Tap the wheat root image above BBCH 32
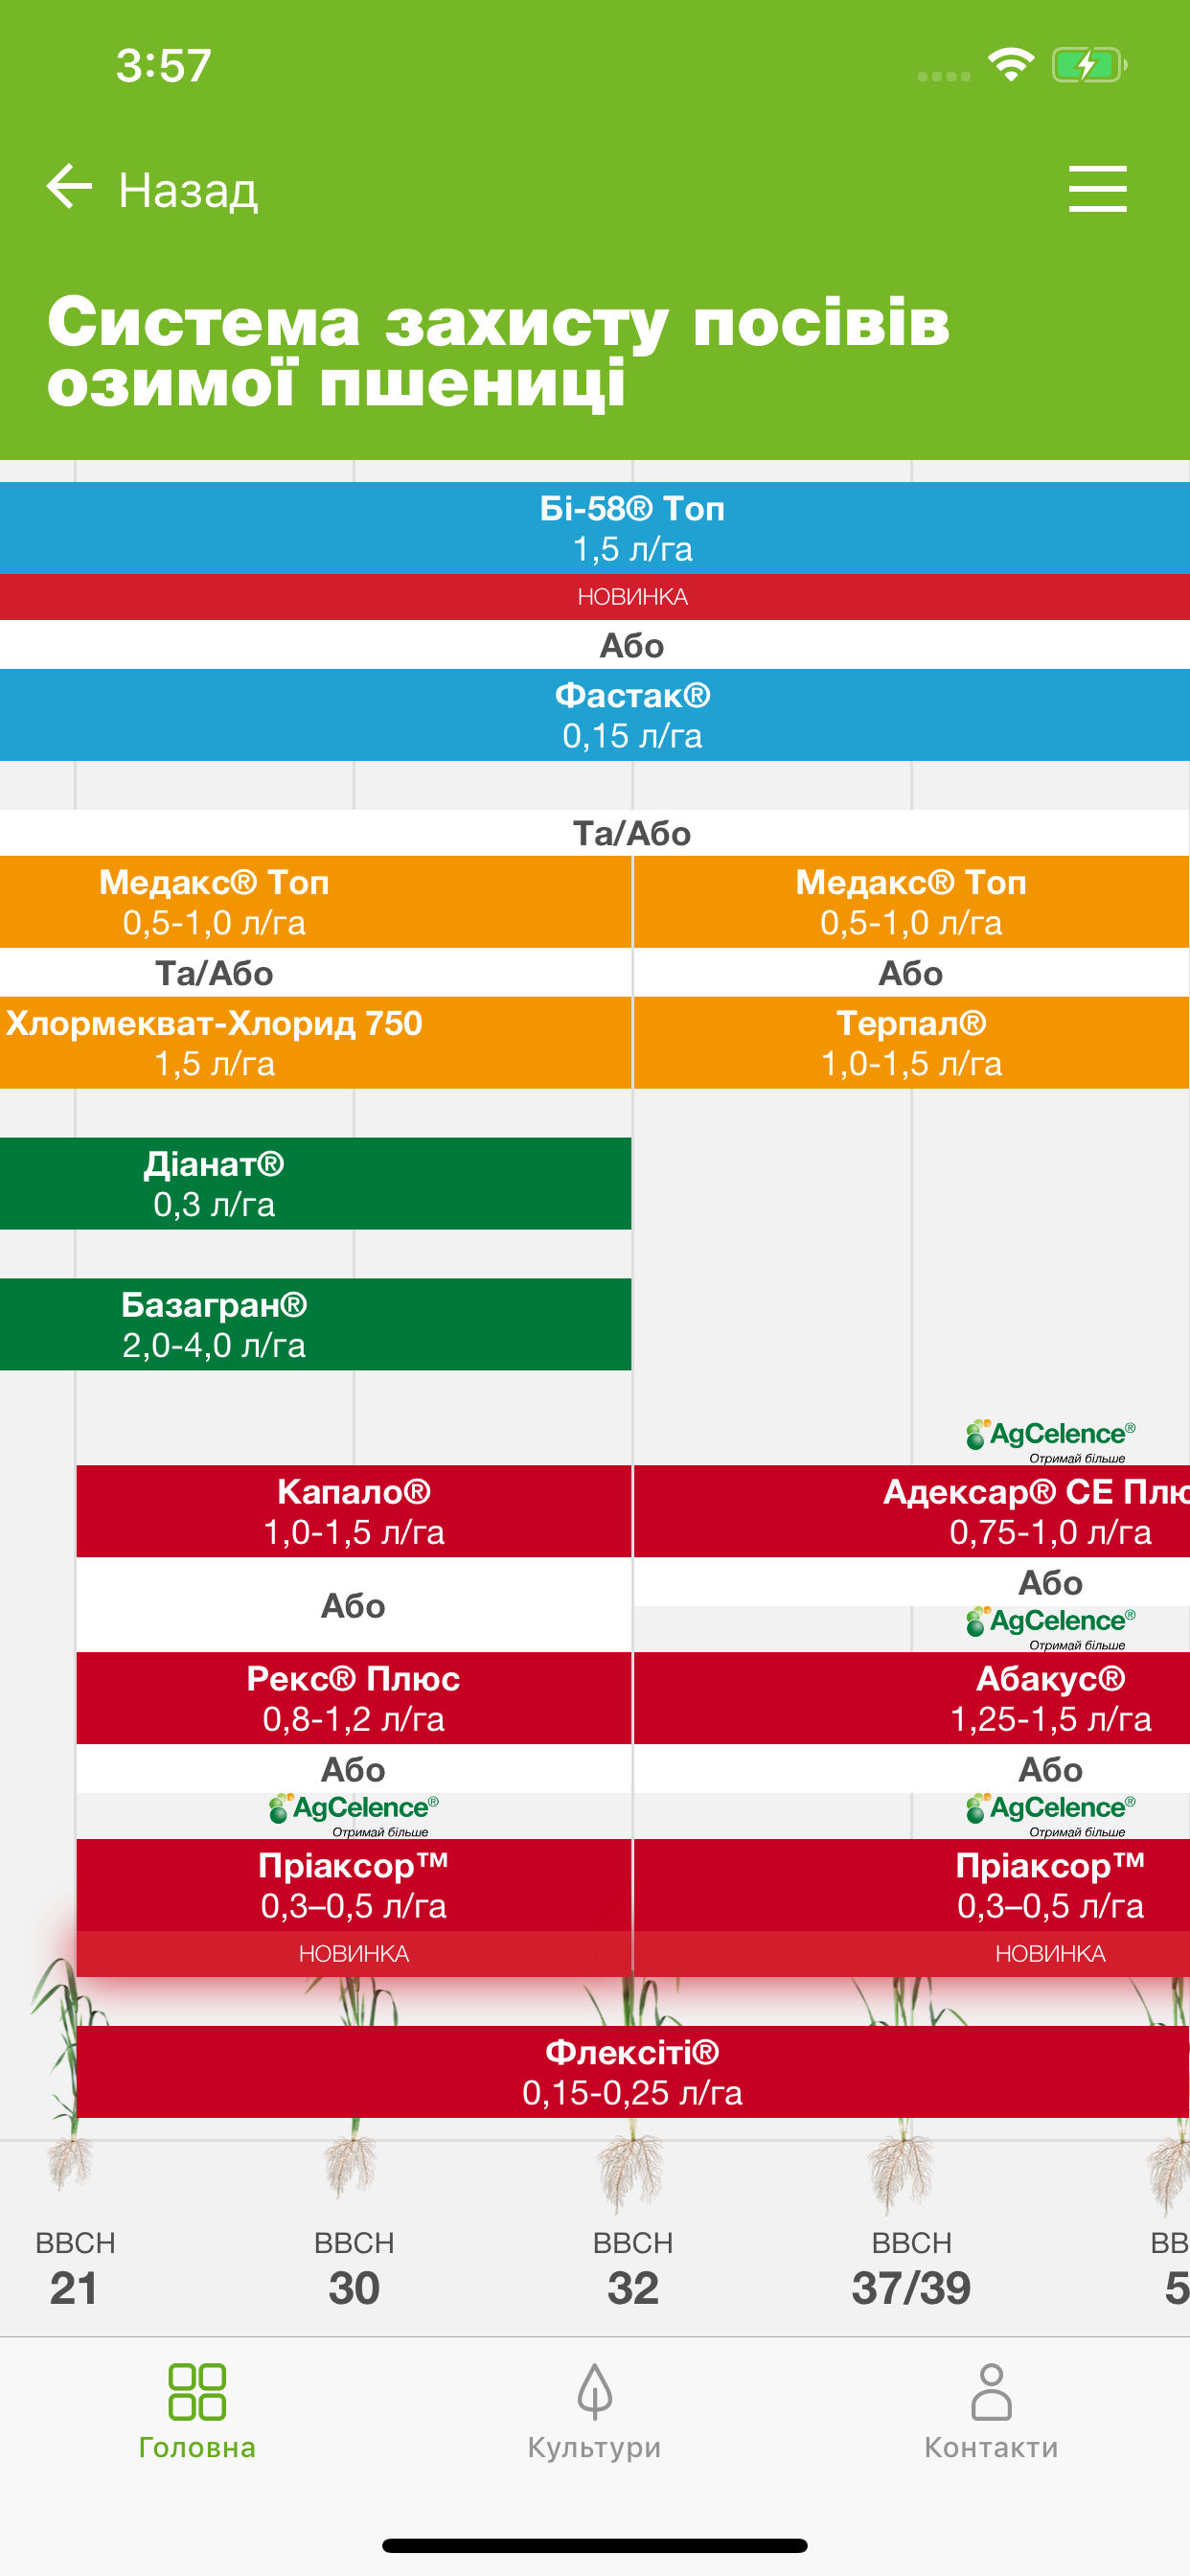This screenshot has height=2576, width=1190. pyautogui.click(x=630, y=2174)
